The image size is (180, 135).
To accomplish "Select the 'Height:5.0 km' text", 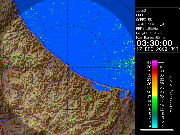I will [149, 33].
